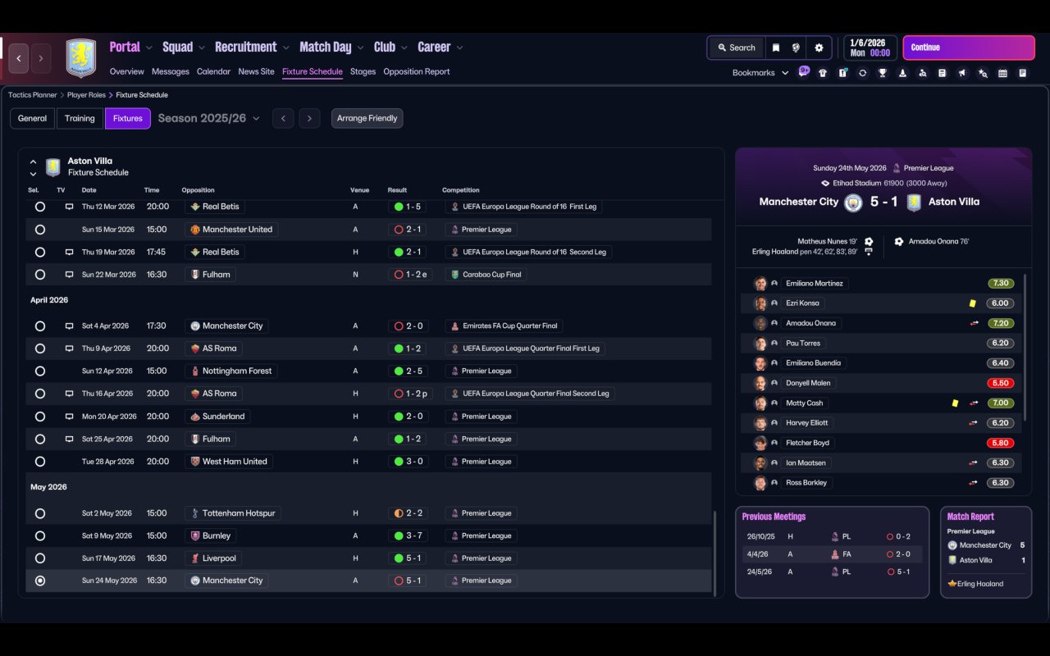Image resolution: width=1050 pixels, height=656 pixels.
Task: Click the Continue button
Action: tap(969, 48)
